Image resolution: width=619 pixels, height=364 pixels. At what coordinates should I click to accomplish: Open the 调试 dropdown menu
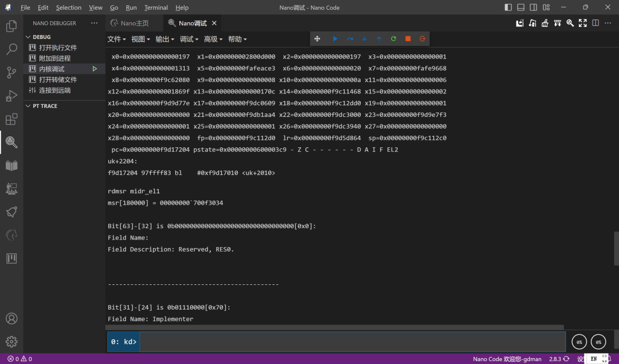tap(189, 39)
